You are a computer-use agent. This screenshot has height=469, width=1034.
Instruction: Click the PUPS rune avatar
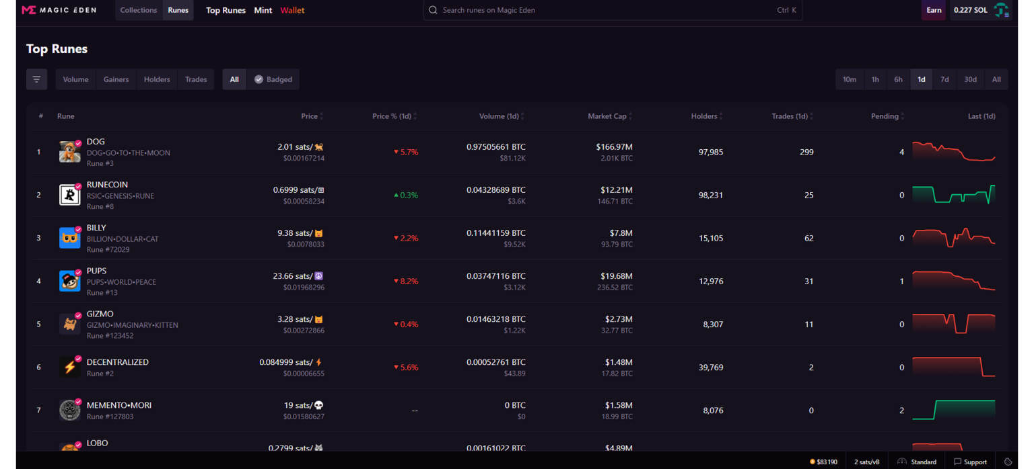[x=69, y=281]
